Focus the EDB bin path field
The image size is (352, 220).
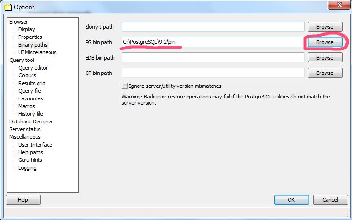click(213, 58)
